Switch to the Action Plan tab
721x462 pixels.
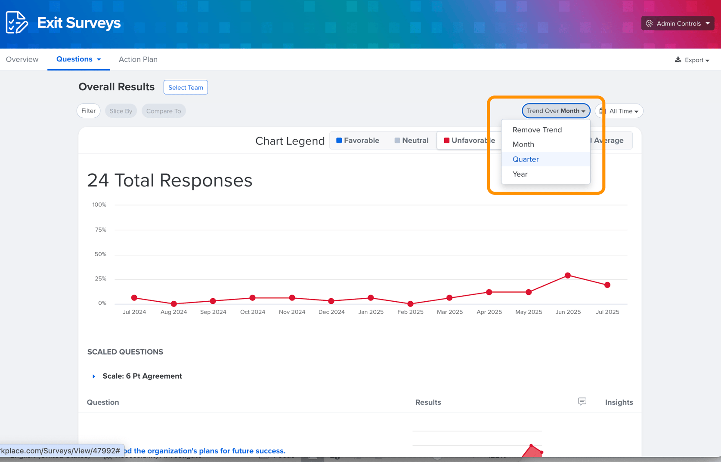pyautogui.click(x=138, y=59)
